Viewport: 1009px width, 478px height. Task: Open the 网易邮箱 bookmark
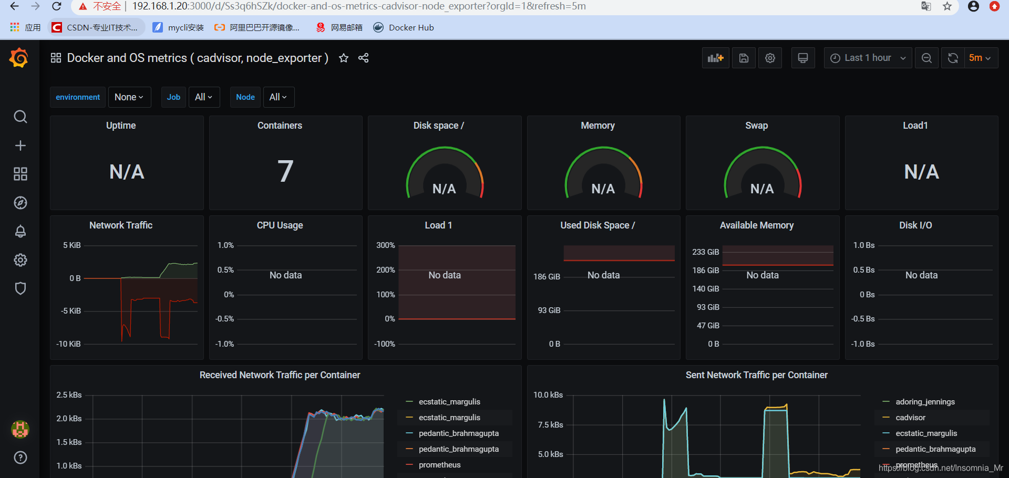click(x=339, y=27)
